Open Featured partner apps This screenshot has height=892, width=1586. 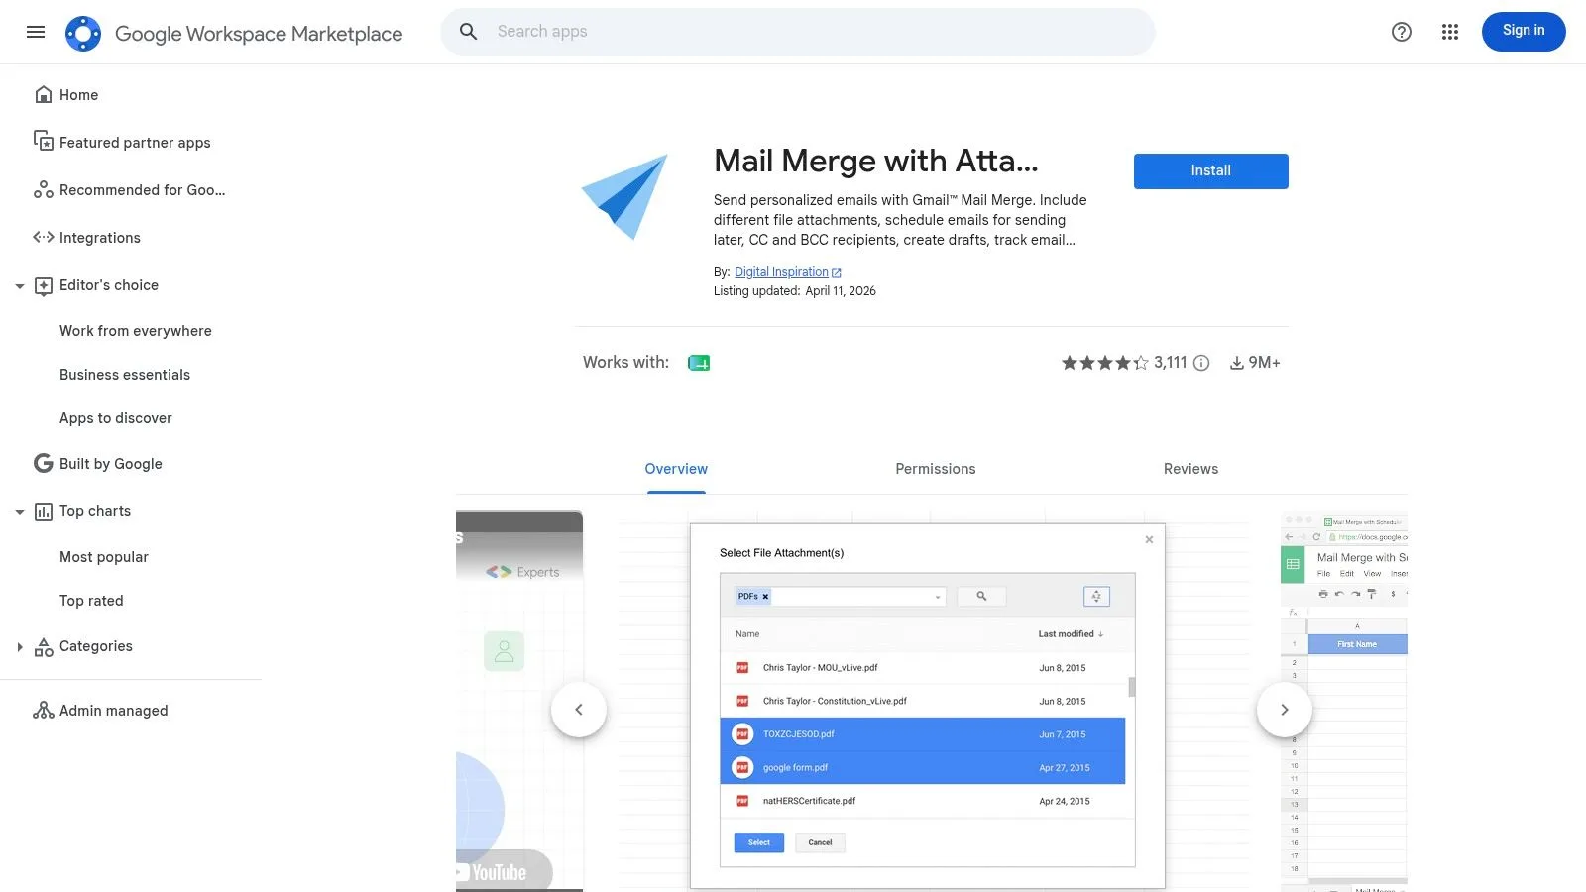pos(135,143)
